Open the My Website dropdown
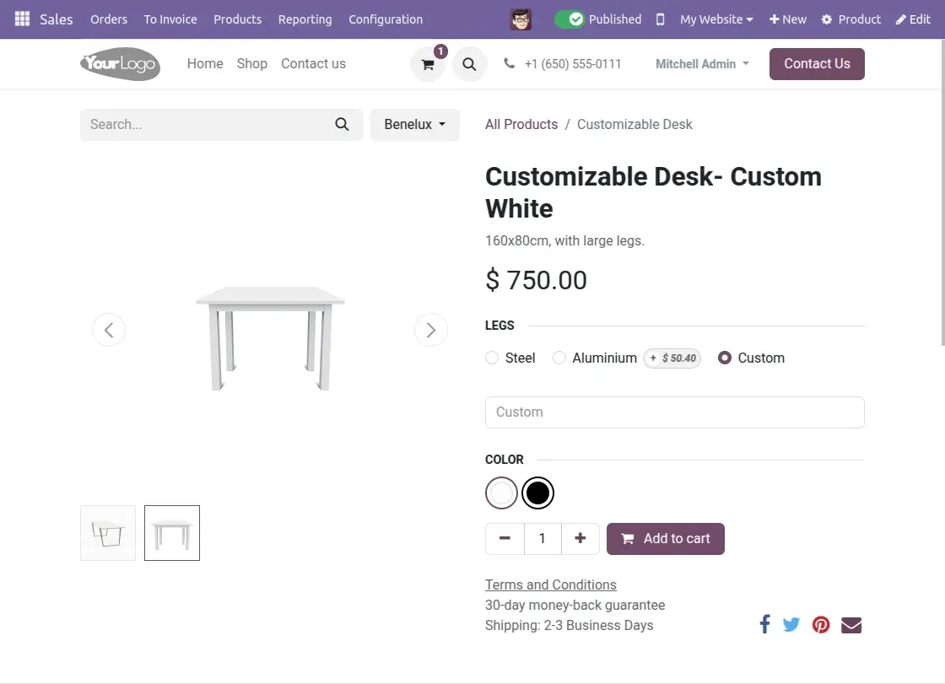945x684 pixels. click(x=715, y=19)
